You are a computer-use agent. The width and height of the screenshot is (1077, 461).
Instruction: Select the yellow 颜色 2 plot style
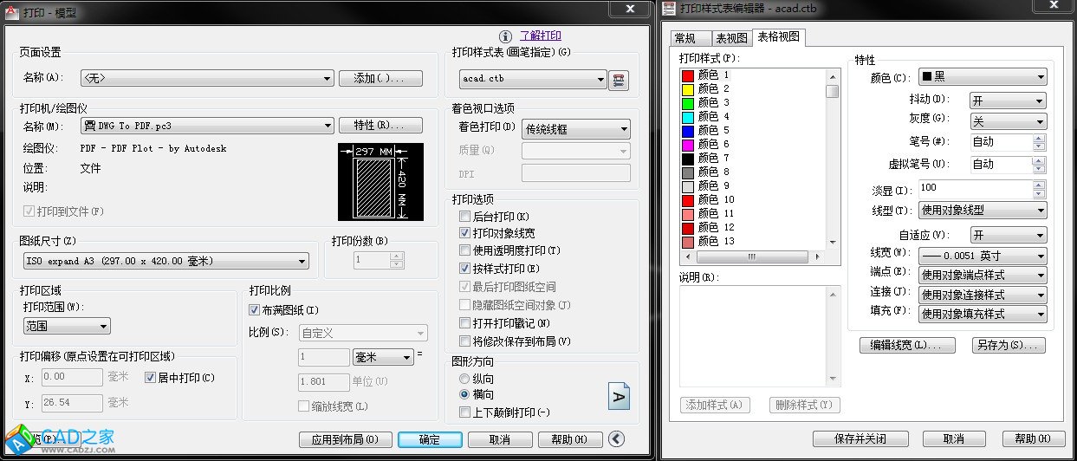pyautogui.click(x=714, y=88)
